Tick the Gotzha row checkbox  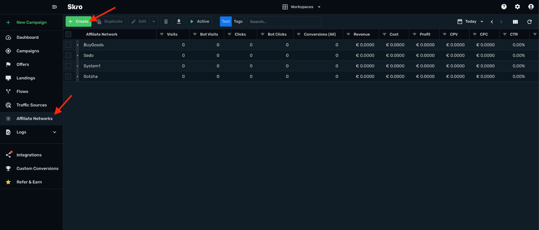[x=68, y=76]
